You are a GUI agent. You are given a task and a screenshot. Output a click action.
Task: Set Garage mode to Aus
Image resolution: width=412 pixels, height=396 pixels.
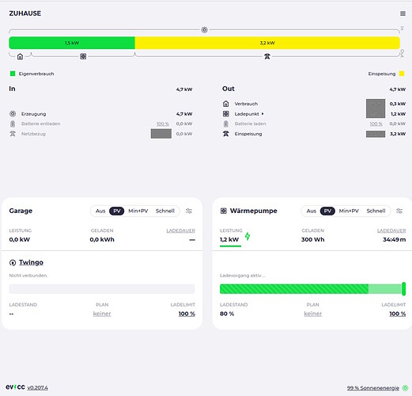point(100,211)
